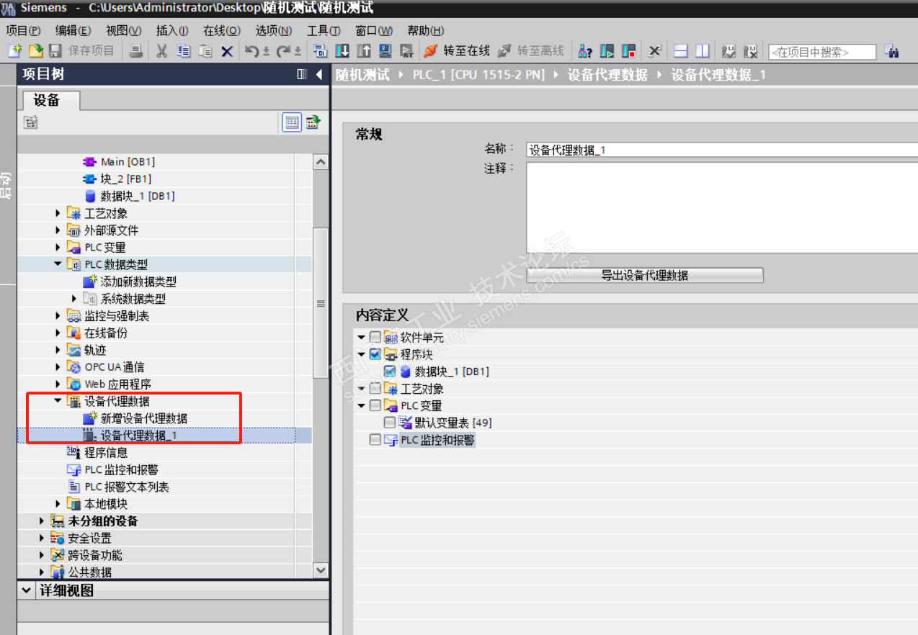The height and width of the screenshot is (635, 918).
Task: Click the Open project toolbar icon
Action: coord(35,51)
